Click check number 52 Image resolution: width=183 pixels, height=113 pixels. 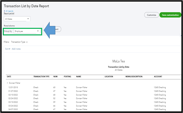[x=54, y=98]
